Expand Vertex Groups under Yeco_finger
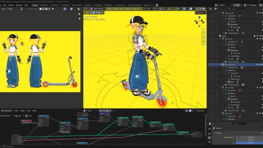The height and width of the screenshot is (148, 263). click(223, 111)
